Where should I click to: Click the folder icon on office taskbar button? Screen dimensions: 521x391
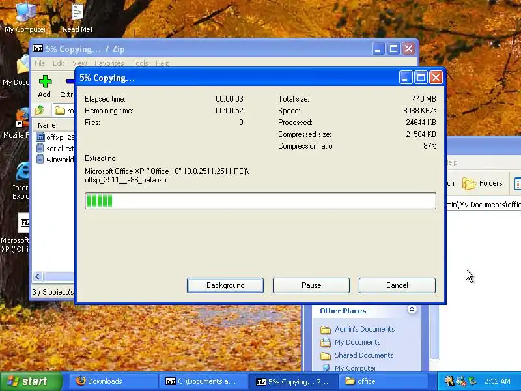click(x=350, y=381)
